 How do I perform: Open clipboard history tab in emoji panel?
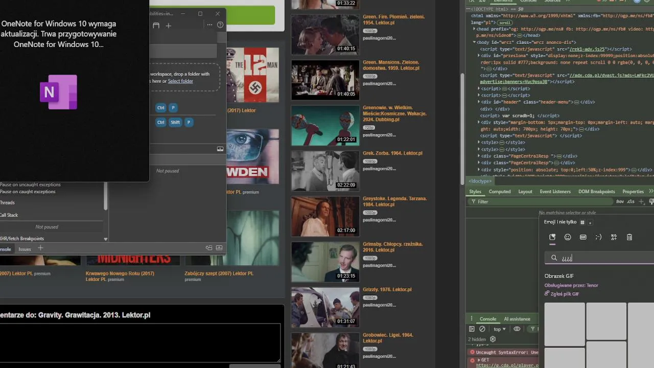[629, 237]
